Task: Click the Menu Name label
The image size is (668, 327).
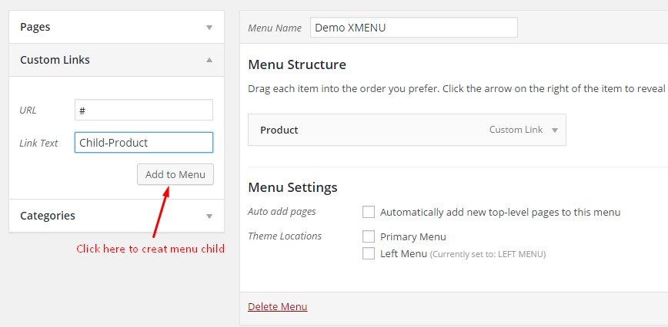Action: [274, 28]
